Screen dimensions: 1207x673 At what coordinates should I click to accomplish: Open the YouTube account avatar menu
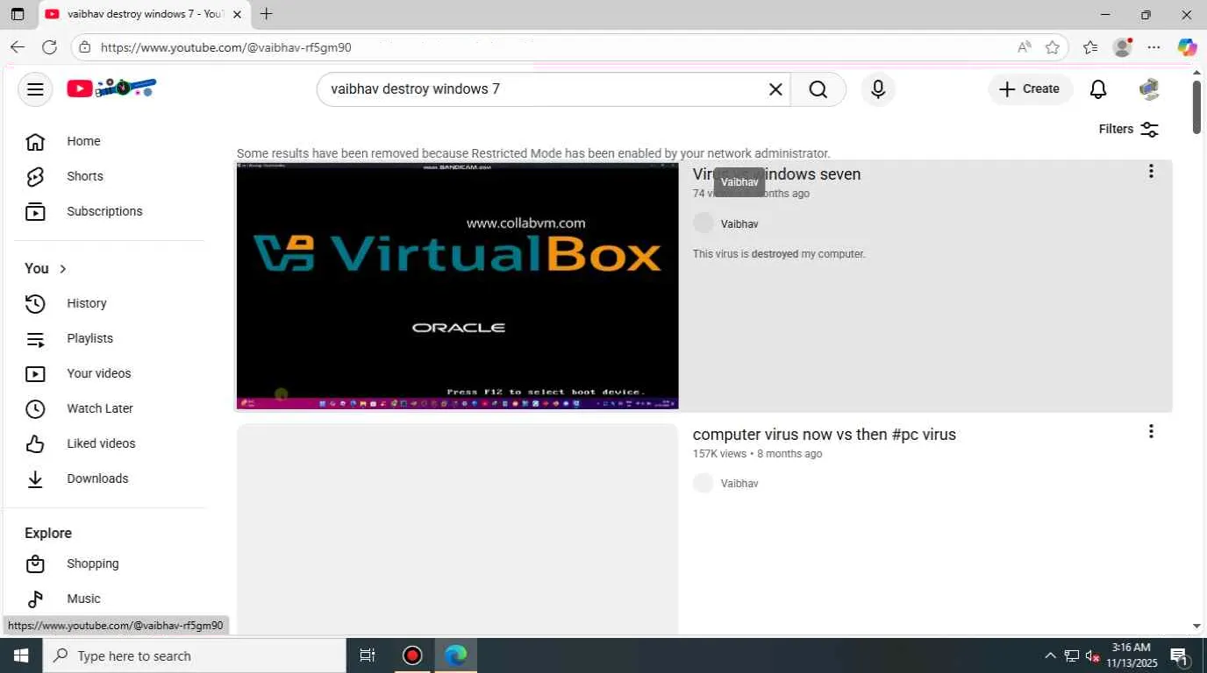tap(1149, 89)
